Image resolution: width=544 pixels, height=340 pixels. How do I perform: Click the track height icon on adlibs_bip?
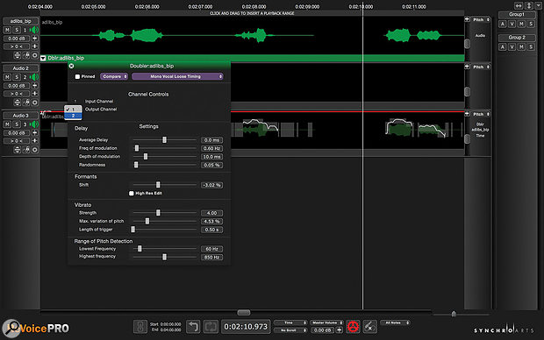tap(18, 55)
